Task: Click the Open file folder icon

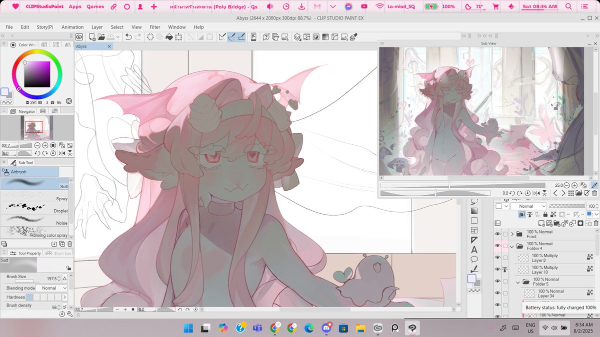Action: pos(101,36)
